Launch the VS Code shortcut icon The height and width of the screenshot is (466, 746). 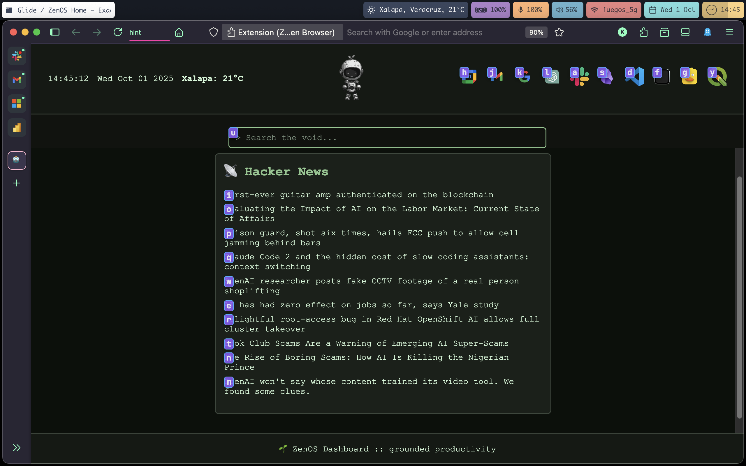(x=635, y=76)
